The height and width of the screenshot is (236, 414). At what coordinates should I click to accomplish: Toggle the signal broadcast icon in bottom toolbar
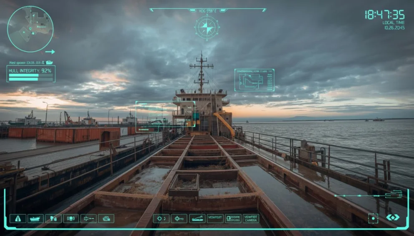coord(71,218)
